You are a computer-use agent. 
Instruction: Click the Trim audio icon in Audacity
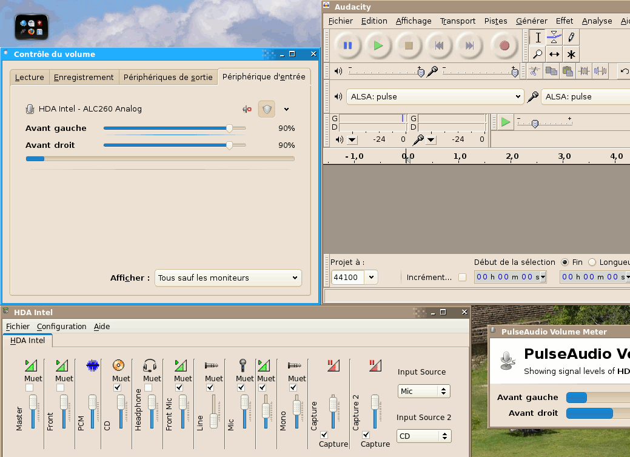(584, 72)
